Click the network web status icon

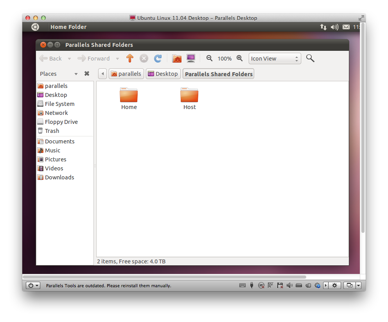pyautogui.click(x=270, y=285)
